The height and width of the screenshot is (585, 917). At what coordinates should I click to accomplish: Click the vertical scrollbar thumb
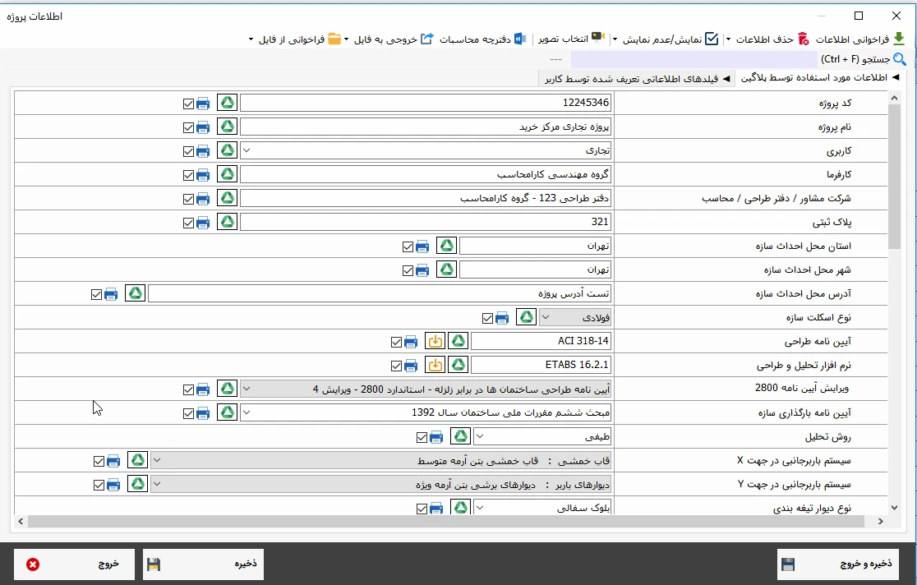pos(894,176)
